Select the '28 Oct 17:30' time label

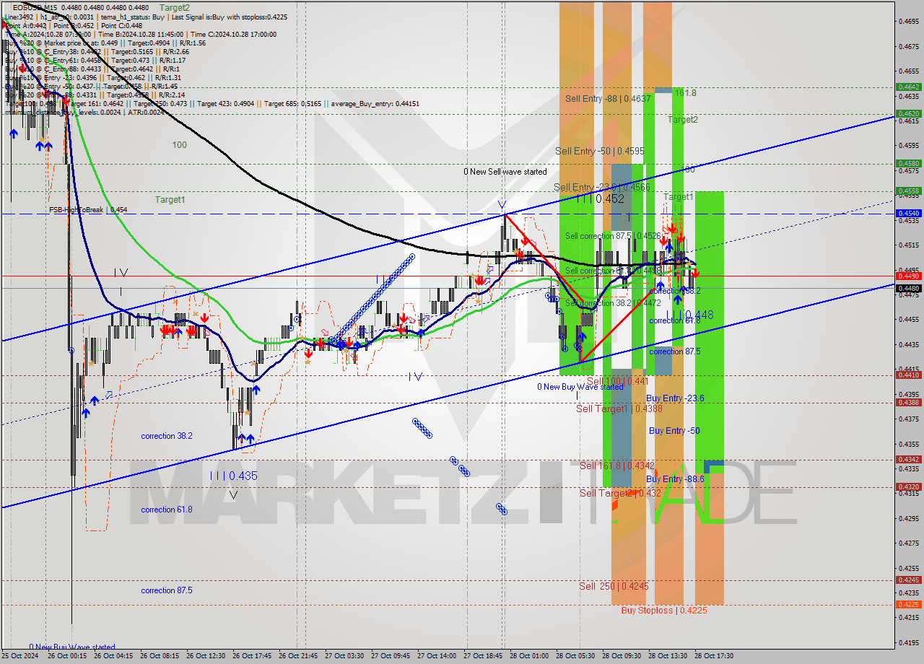715,656
